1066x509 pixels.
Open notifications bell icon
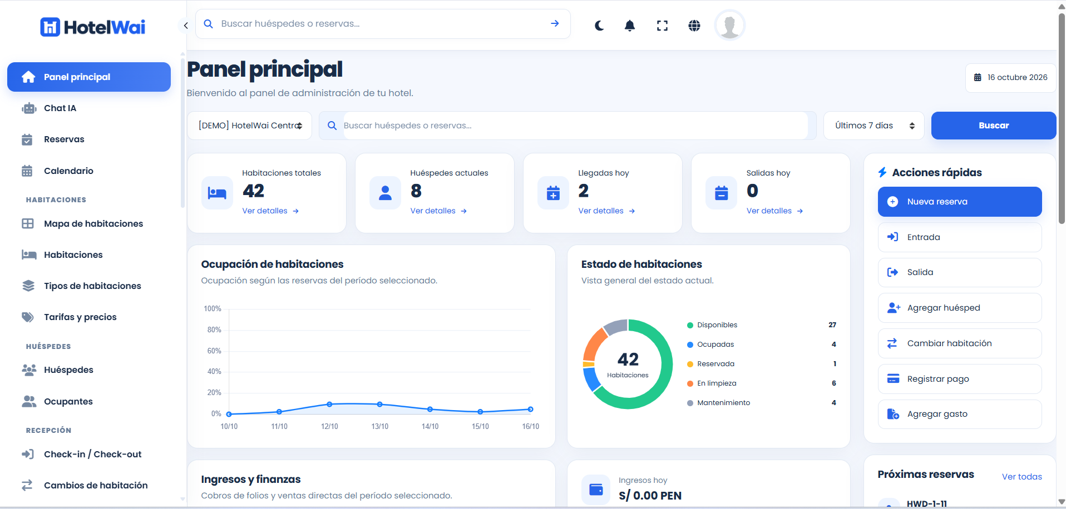[x=630, y=26]
